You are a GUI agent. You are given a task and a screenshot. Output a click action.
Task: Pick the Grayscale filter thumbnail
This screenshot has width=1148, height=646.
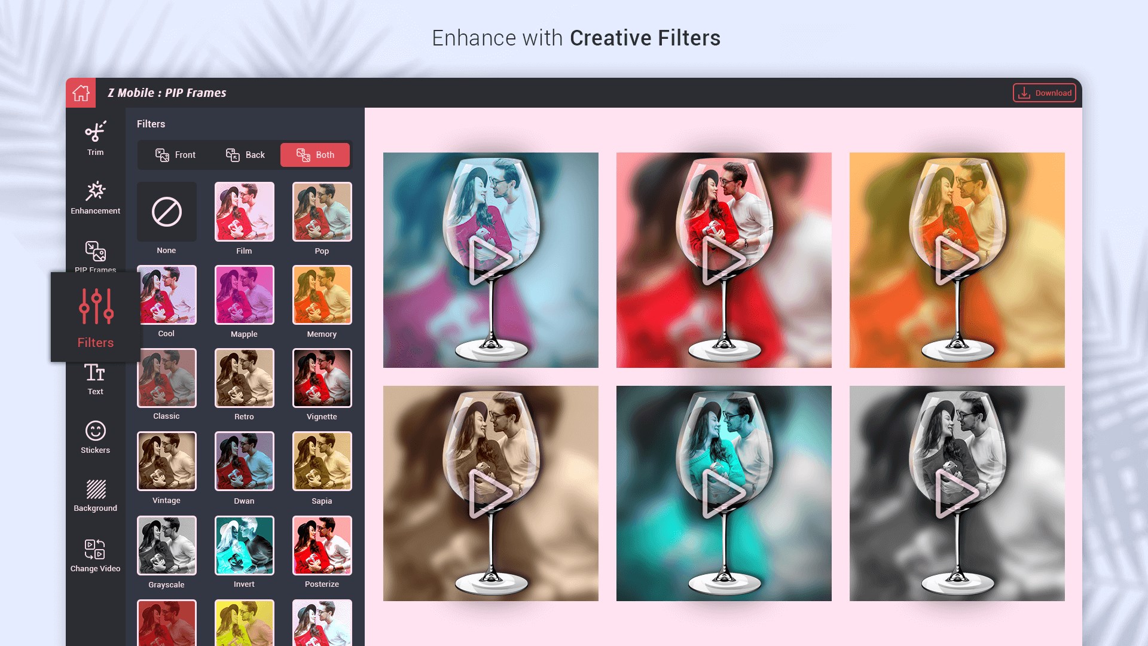pos(167,546)
